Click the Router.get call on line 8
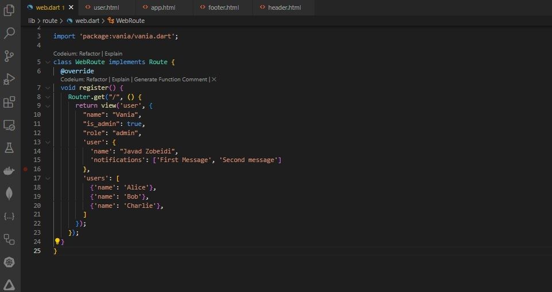The height and width of the screenshot is (292, 552). tap(86, 97)
